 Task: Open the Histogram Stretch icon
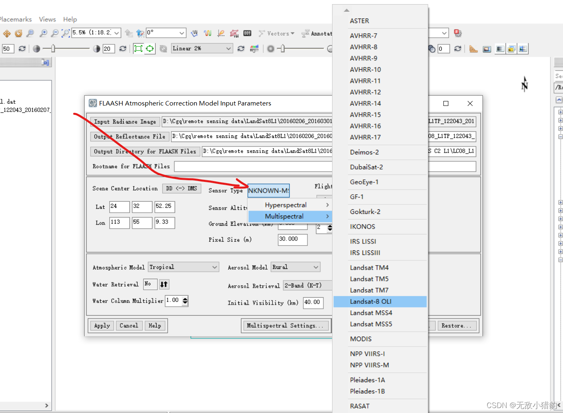(x=255, y=48)
